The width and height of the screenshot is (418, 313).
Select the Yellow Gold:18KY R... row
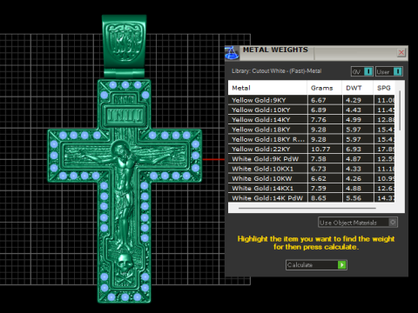click(311, 139)
